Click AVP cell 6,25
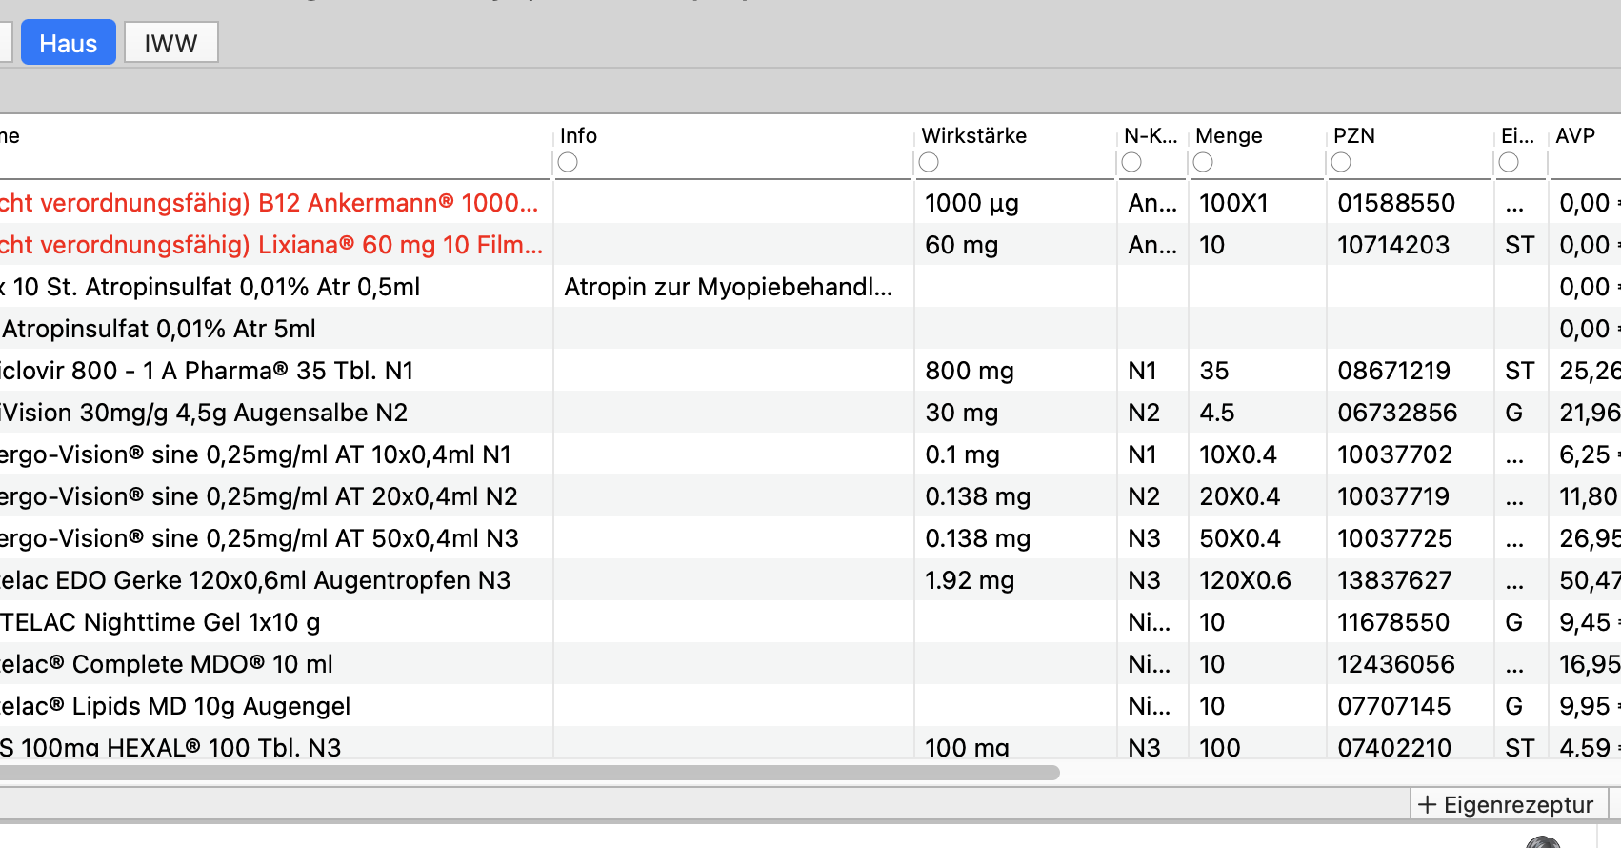 point(1585,454)
